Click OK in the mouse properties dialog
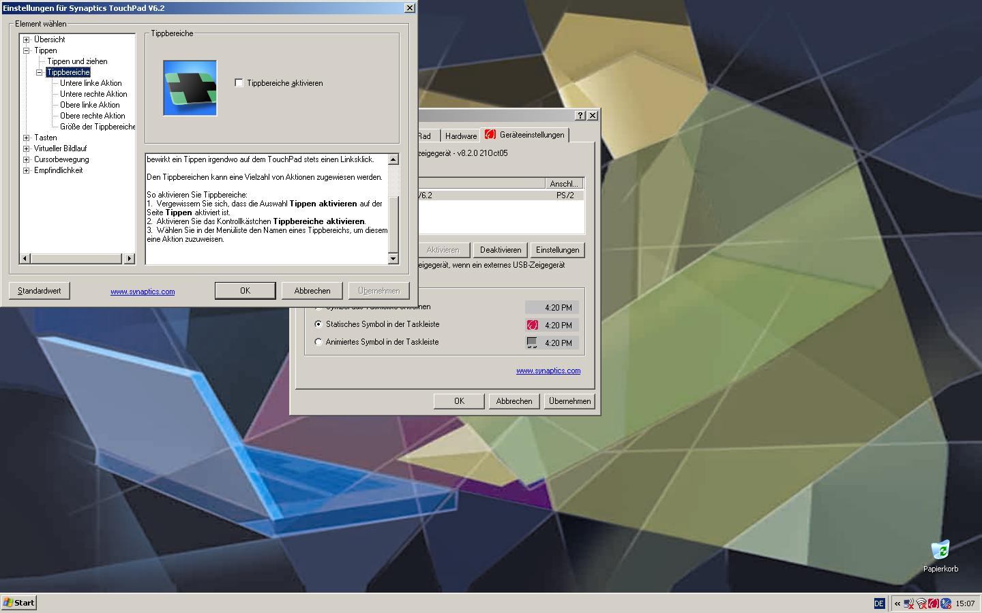 (x=459, y=401)
